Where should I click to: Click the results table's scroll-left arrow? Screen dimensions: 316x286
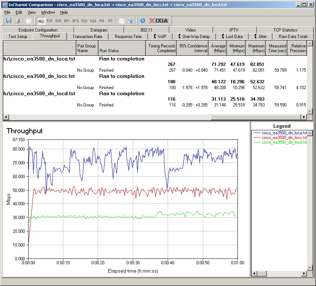point(6,117)
